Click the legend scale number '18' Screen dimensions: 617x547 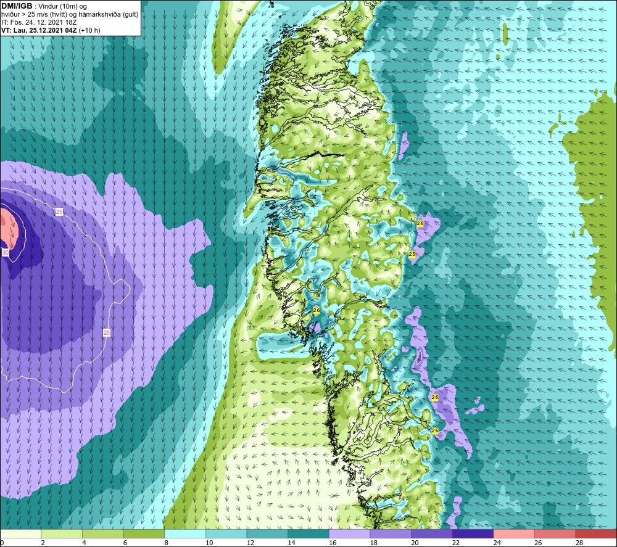point(373,543)
